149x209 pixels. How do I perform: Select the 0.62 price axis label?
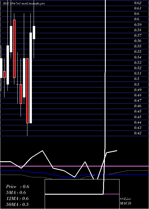click(138, 3)
